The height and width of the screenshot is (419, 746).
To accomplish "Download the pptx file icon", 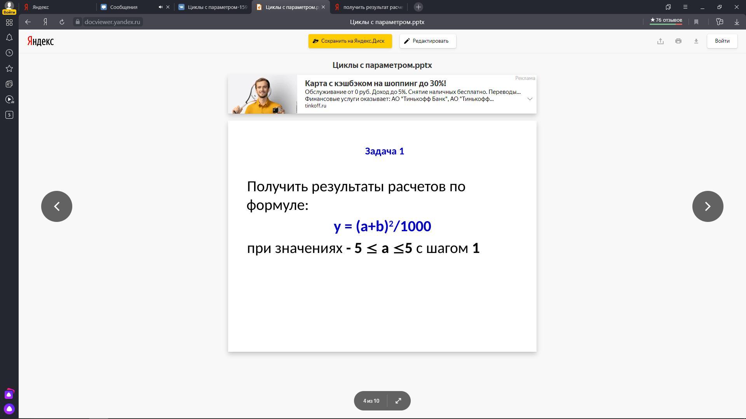I will (696, 41).
